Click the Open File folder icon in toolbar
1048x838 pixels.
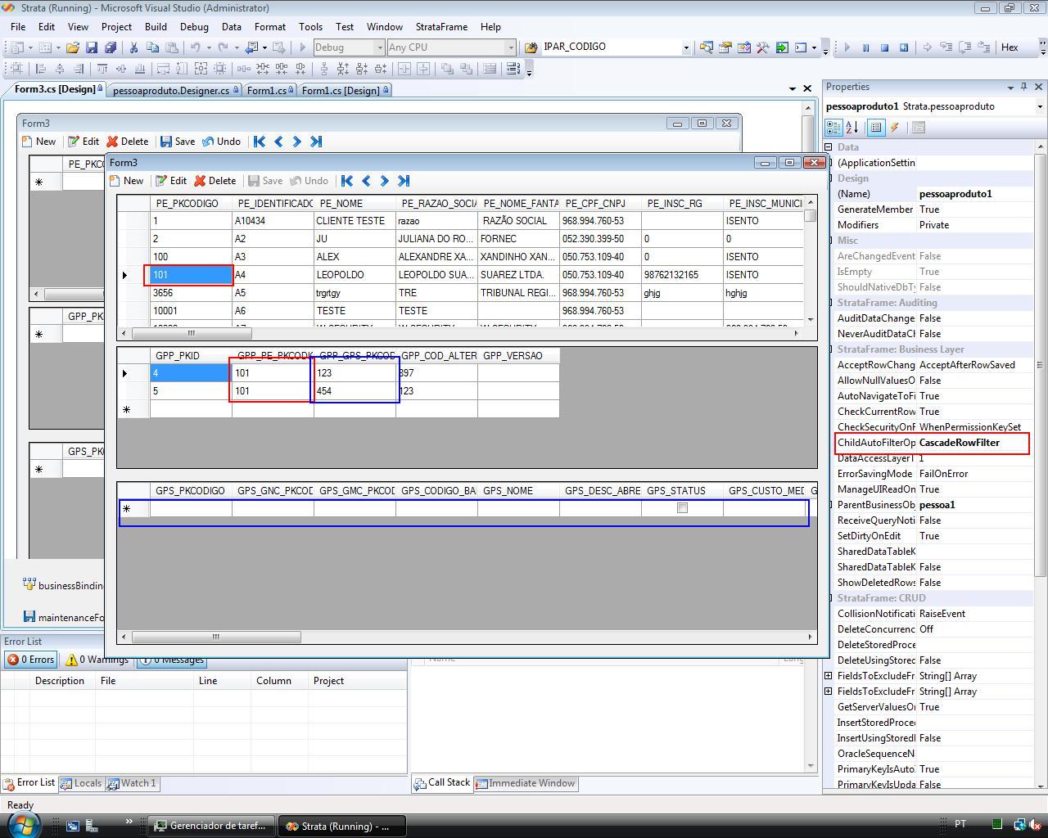(x=73, y=47)
